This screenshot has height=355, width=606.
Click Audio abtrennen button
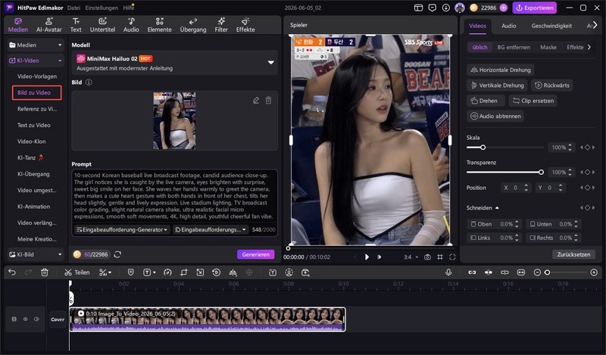[x=495, y=117]
